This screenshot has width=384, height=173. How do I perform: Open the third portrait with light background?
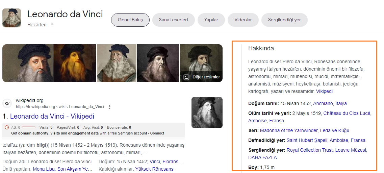coord(117,63)
